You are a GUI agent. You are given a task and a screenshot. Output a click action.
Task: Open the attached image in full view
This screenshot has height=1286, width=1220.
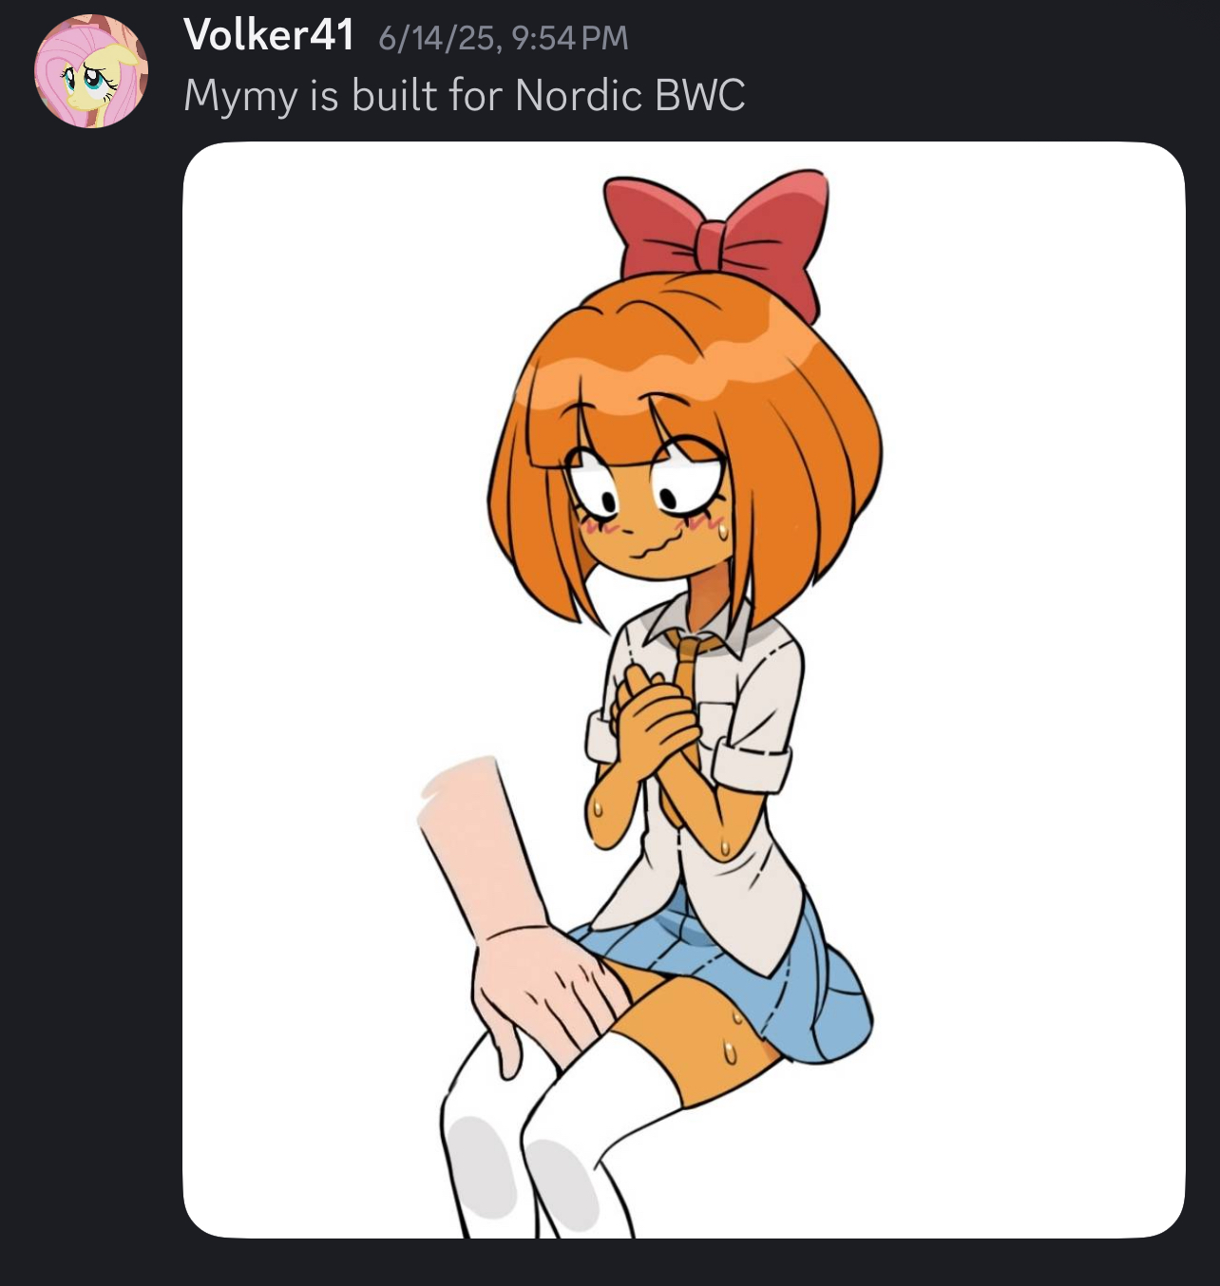[x=683, y=690]
